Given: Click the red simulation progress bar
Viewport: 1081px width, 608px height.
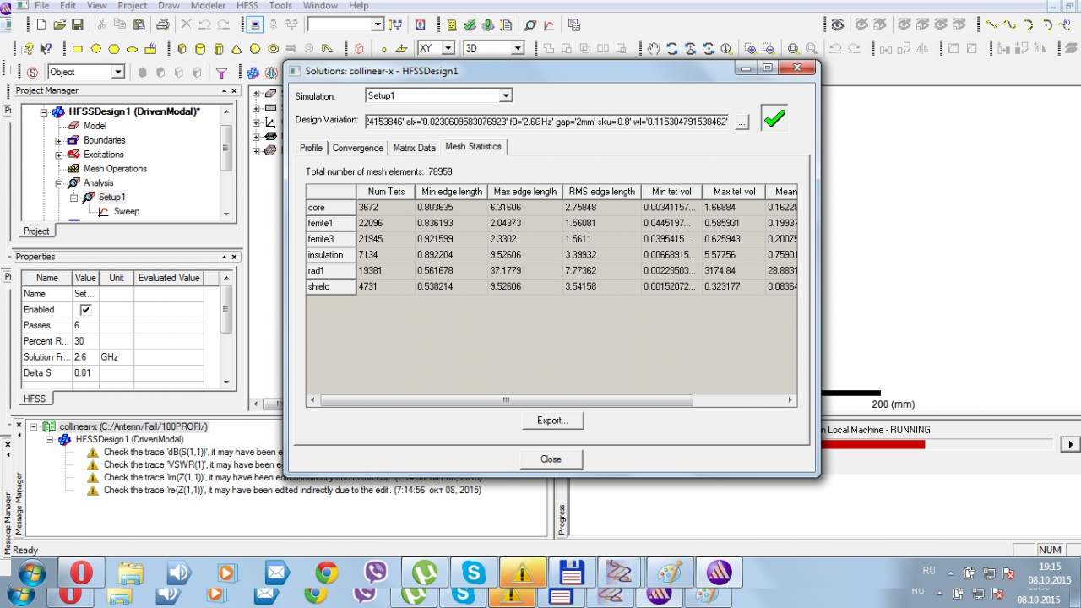Looking at the screenshot, I should coord(872,445).
